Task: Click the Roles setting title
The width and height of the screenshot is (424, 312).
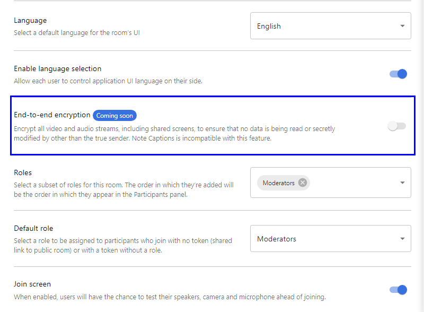Action: click(x=23, y=172)
